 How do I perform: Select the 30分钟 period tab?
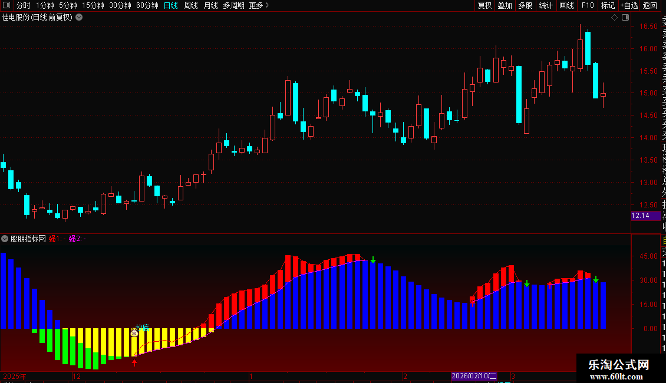120,5
